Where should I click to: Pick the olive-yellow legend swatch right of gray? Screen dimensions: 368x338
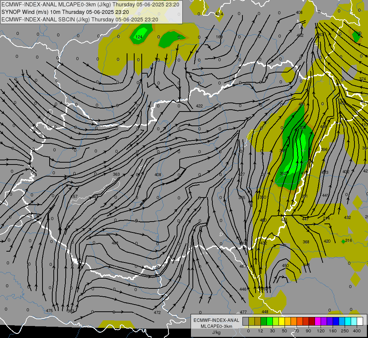click(x=251, y=321)
